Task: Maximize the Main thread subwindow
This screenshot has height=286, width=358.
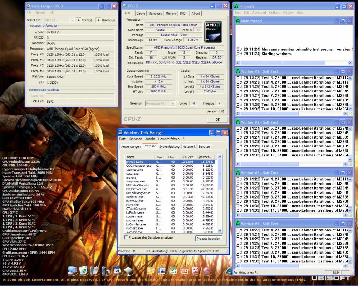Action: tap(343, 21)
